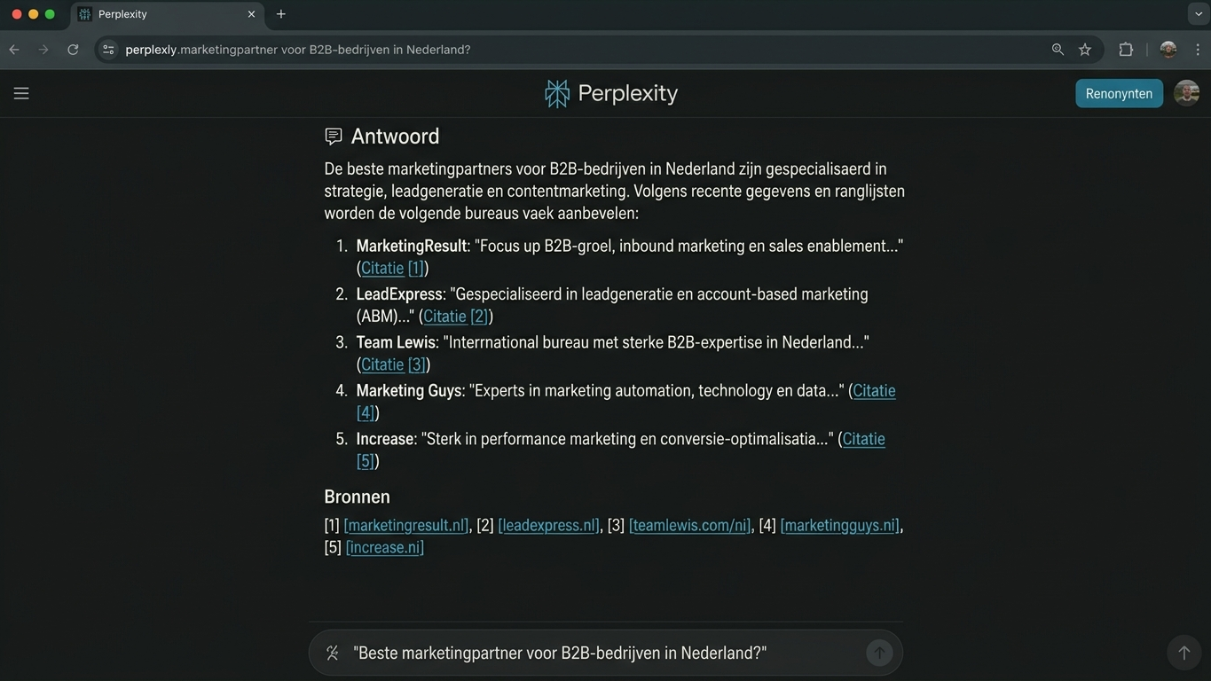
Task: Open the hamburger sidebar menu
Action: coord(21,93)
